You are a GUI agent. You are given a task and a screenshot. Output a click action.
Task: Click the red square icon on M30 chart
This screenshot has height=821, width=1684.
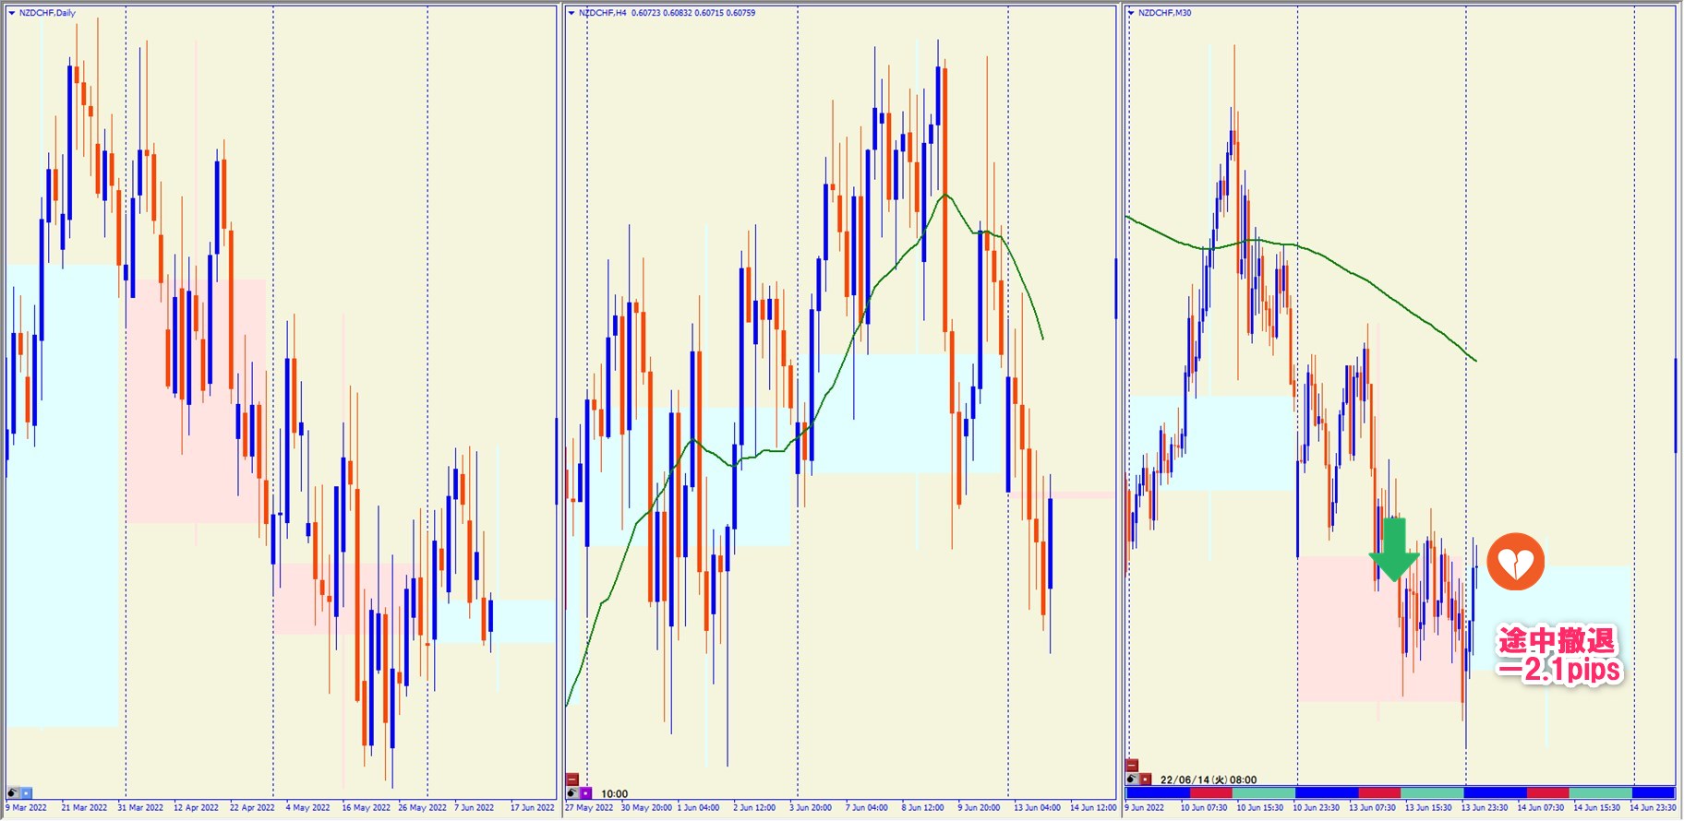click(1145, 779)
